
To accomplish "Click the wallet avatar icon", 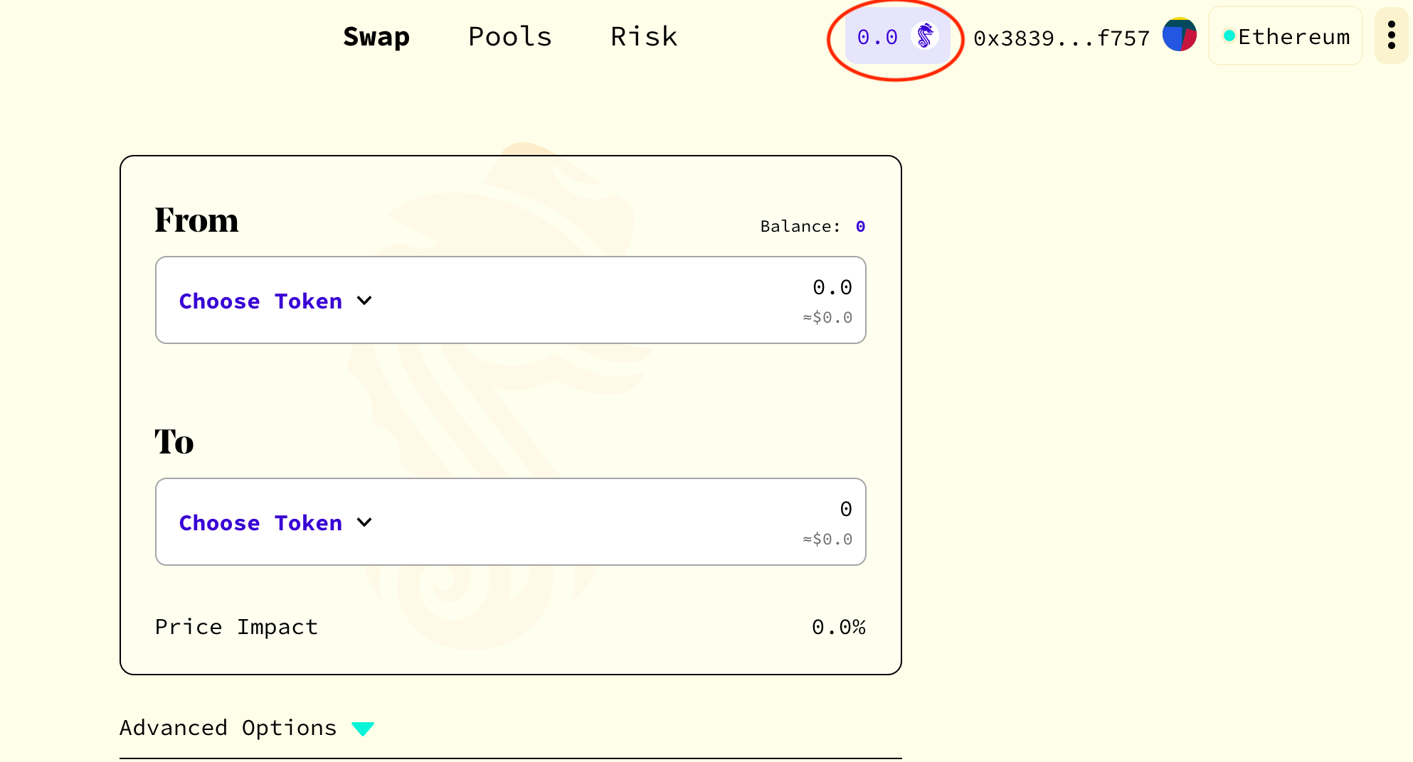I will (1179, 35).
